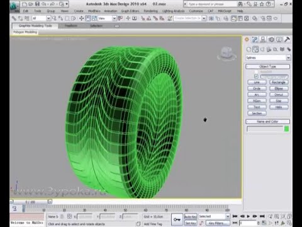Viewport: 302px width, 227px height.
Task: Open the Create Selection Set dropdown
Action: 190,18
